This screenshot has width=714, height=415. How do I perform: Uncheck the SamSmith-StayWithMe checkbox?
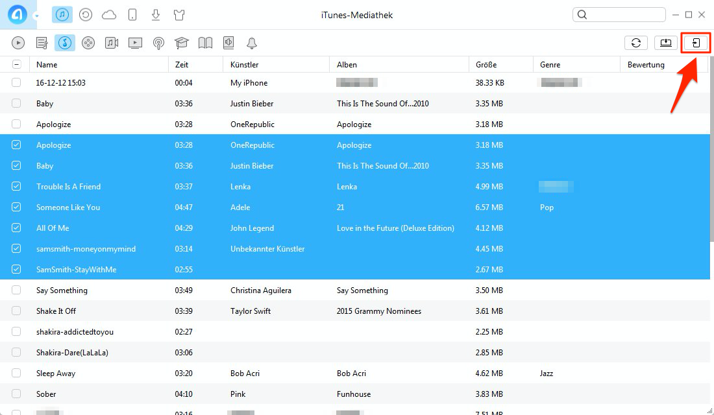16,269
